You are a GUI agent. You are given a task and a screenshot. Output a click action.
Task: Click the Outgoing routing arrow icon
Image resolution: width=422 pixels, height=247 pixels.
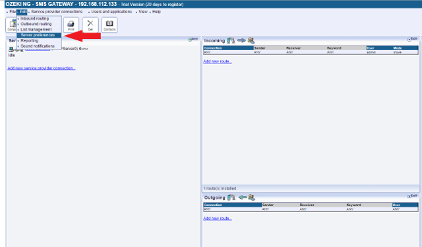(x=243, y=197)
